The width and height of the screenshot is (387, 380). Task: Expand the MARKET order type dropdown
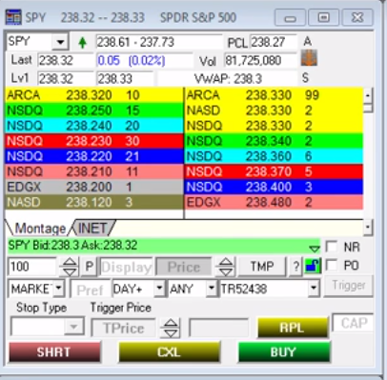(x=58, y=289)
